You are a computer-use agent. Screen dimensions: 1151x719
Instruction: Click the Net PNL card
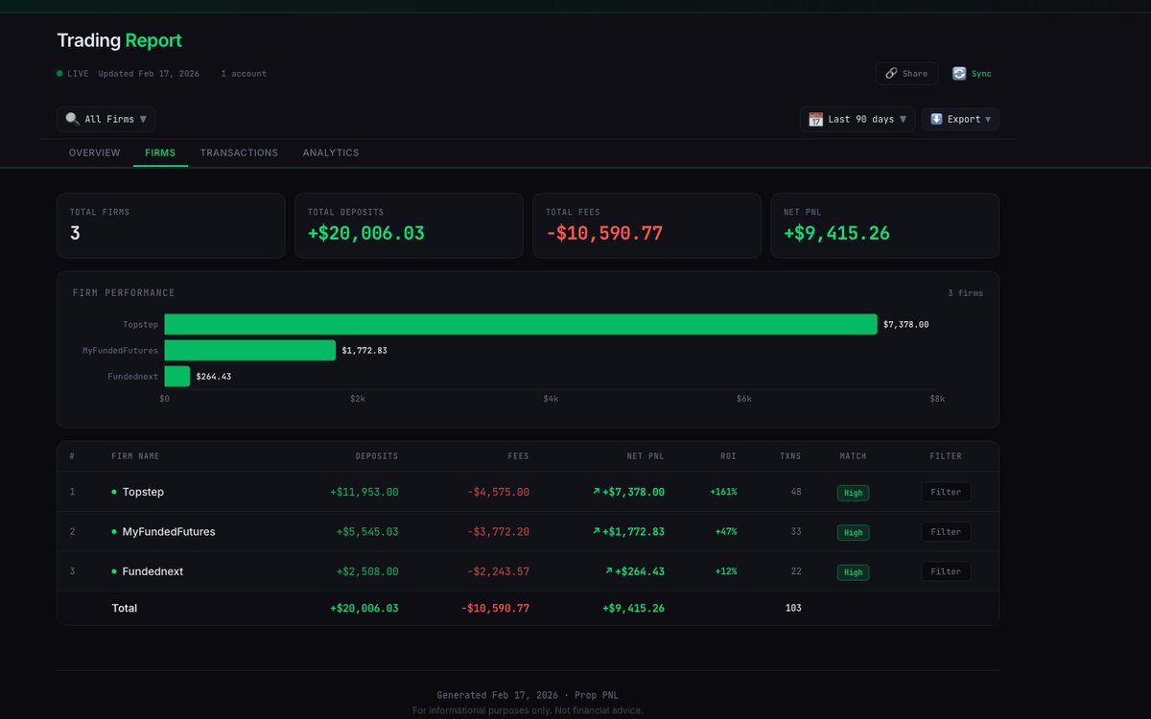[884, 225]
